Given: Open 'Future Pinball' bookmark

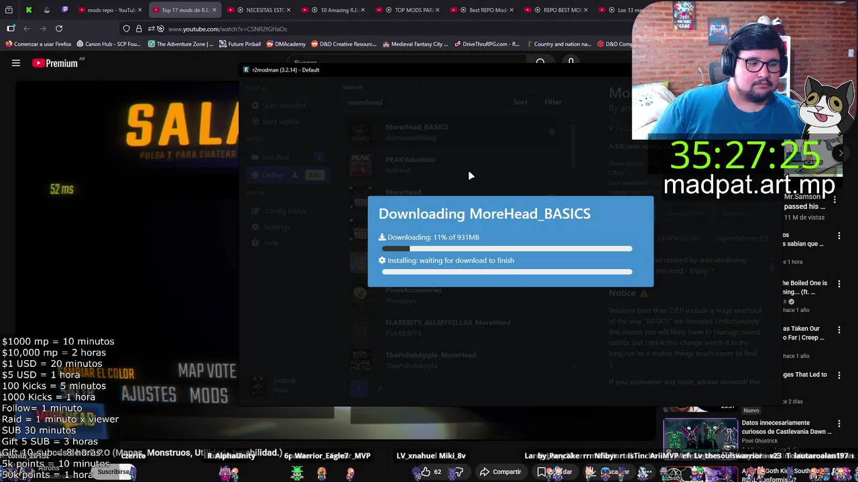Looking at the screenshot, I should point(240,44).
